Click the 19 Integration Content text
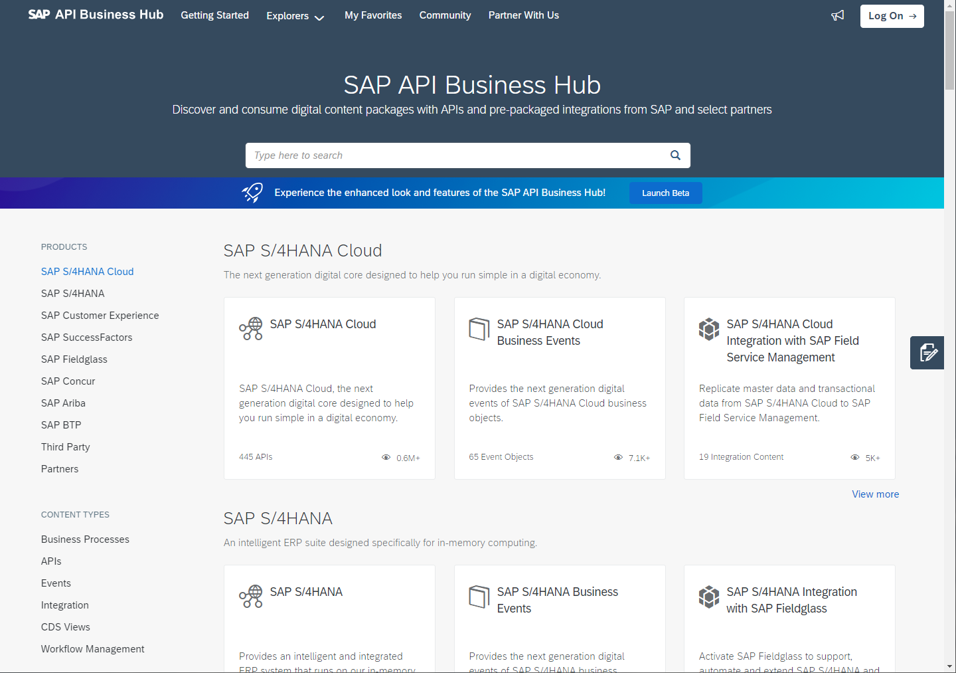 pos(741,457)
